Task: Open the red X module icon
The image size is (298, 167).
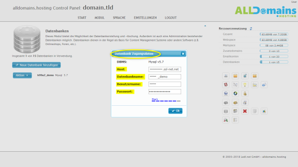Action: 245,111
